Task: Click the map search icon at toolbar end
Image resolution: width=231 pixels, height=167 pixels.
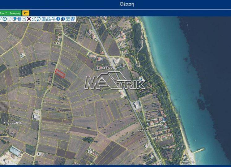Action: [73, 19]
